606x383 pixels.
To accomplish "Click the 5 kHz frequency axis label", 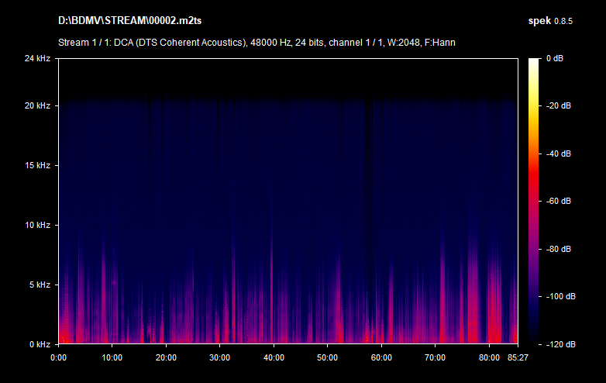I will 39,285.
